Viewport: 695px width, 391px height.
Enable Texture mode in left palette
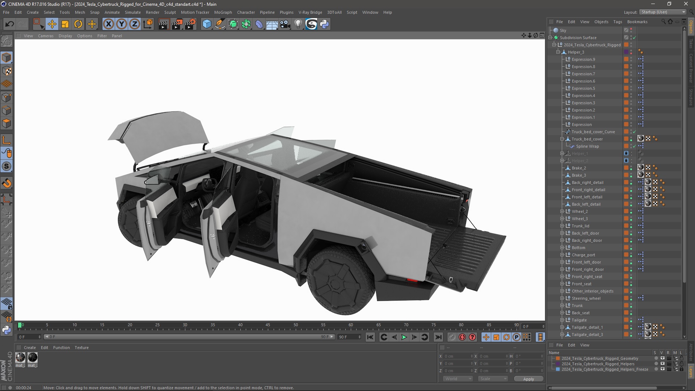pos(7,71)
